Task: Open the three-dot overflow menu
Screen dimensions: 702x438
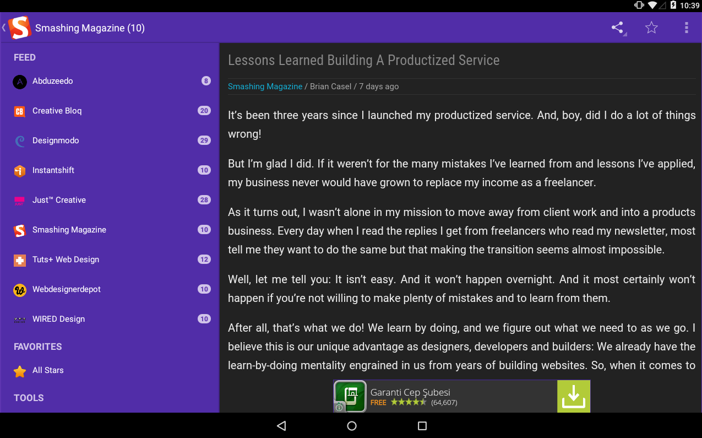Action: coord(686,28)
